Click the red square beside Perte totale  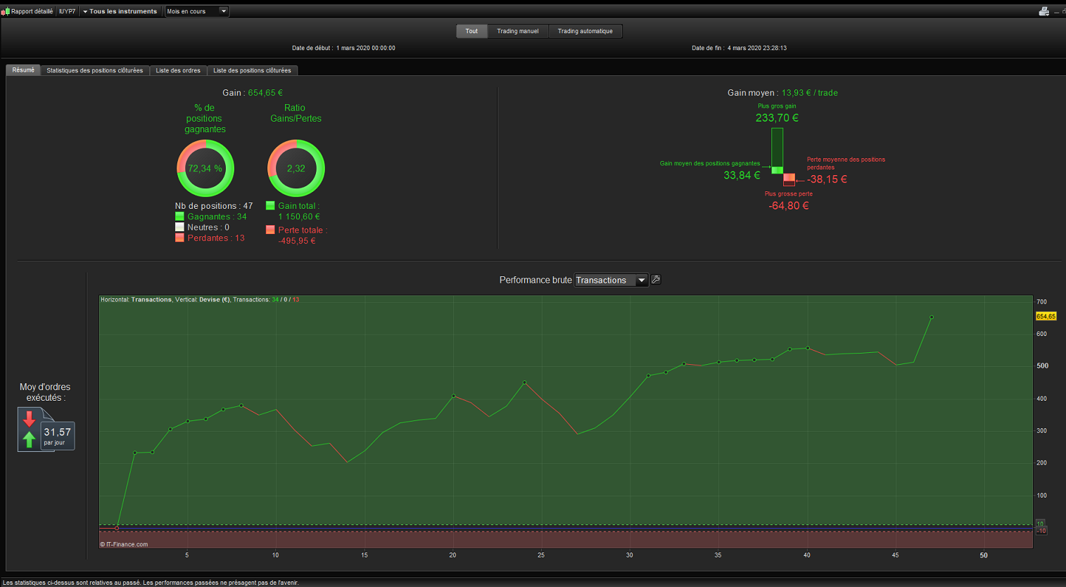point(270,230)
